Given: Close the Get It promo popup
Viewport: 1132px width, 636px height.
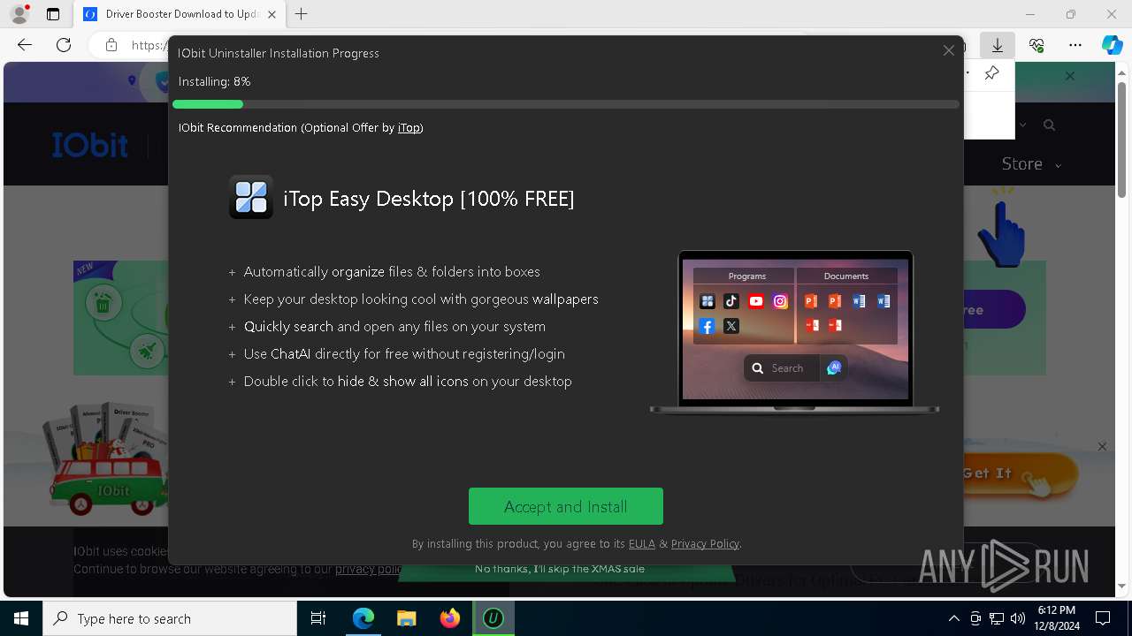Looking at the screenshot, I should click(x=1102, y=447).
